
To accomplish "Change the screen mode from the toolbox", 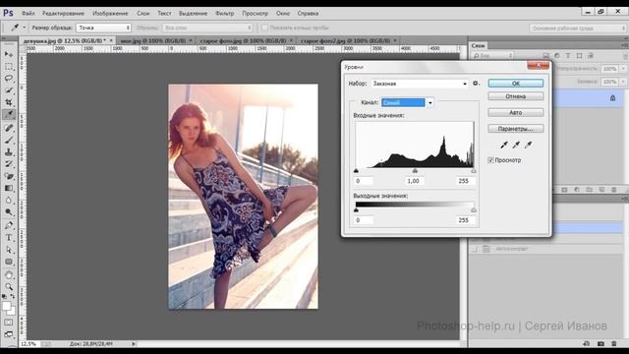I will 9,334.
